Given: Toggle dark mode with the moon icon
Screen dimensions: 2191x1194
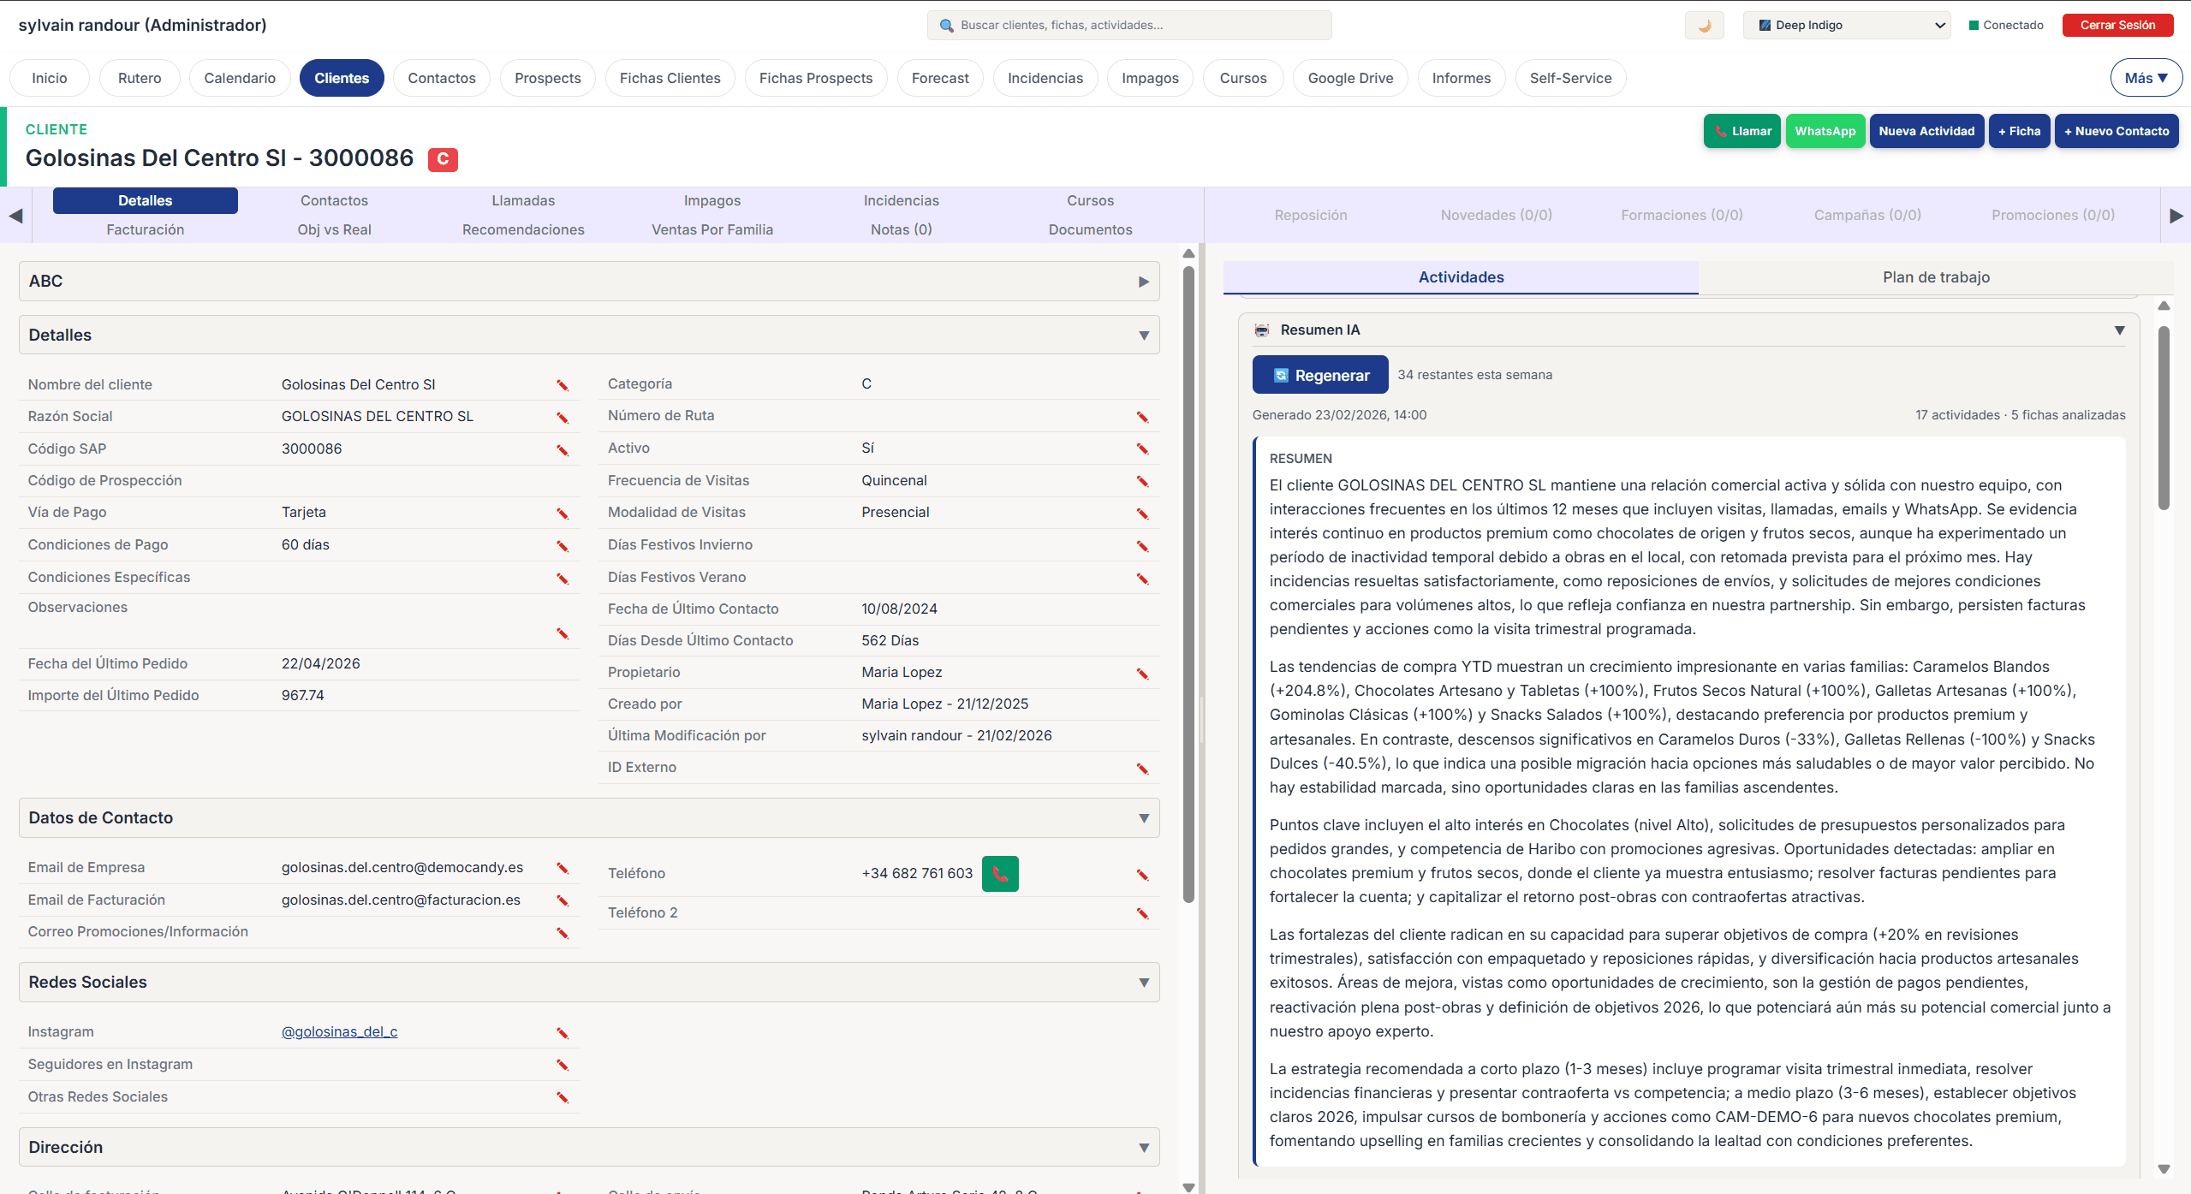Looking at the screenshot, I should 1704,25.
